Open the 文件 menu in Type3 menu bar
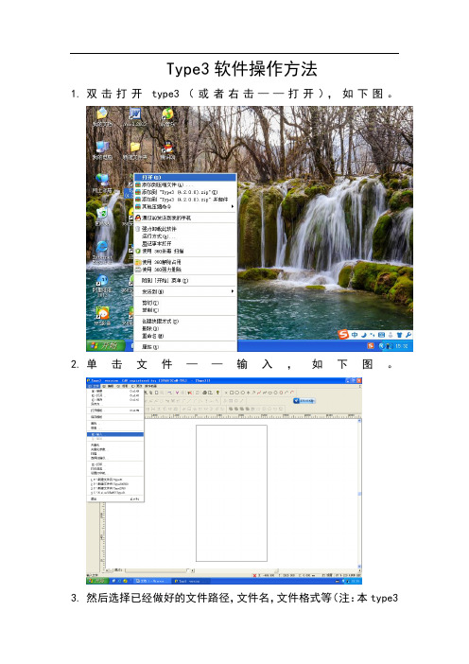 click(x=91, y=386)
